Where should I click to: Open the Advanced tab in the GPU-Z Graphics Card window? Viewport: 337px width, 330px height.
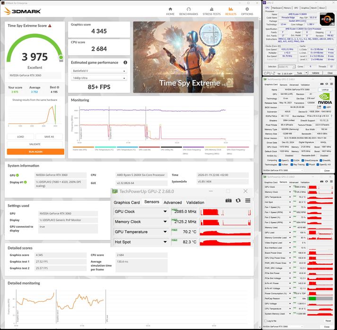pyautogui.click(x=294, y=85)
